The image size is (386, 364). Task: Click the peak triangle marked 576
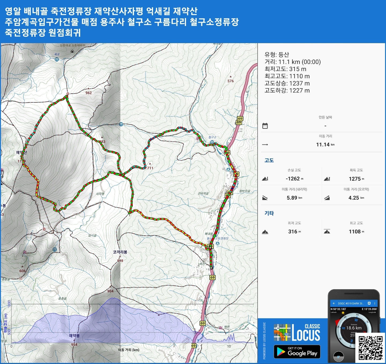(x=231, y=77)
